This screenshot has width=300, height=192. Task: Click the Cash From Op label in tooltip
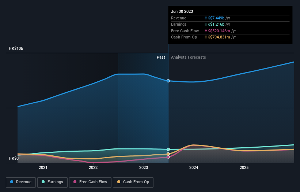[184, 37]
